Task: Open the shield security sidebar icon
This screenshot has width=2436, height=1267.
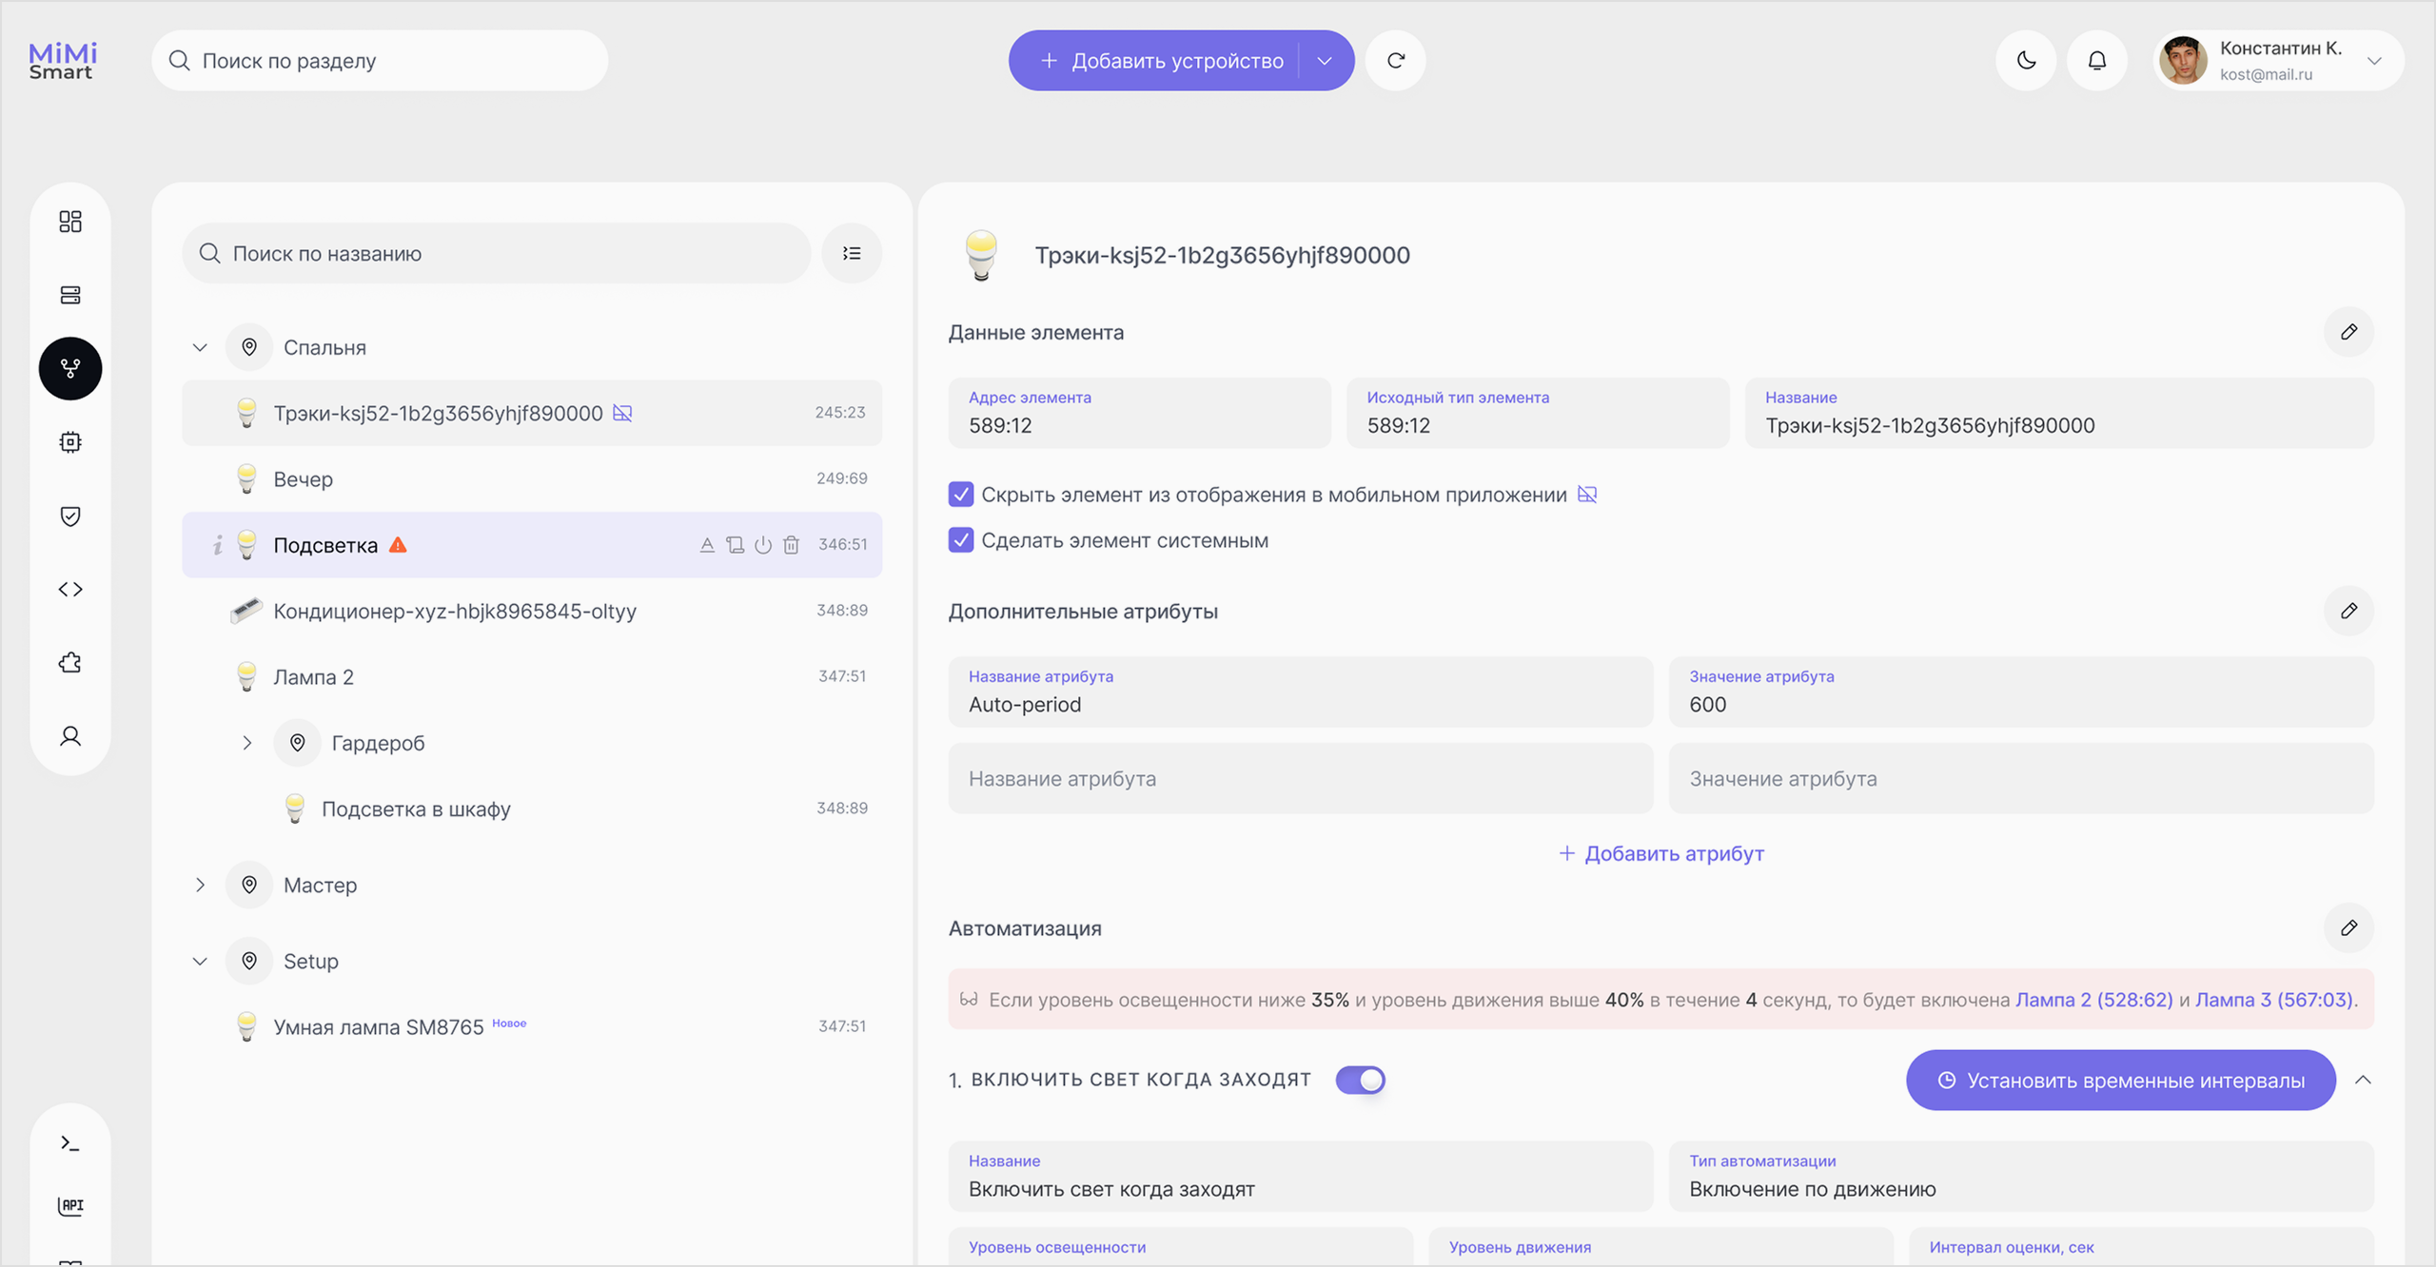Action: click(x=70, y=516)
